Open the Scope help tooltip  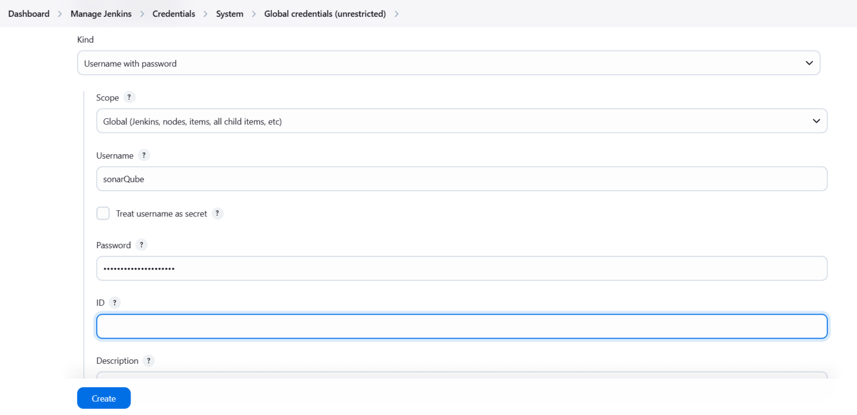pyautogui.click(x=129, y=97)
